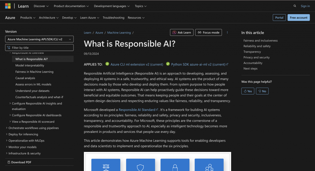Click the Microsoft logo icon
This screenshot has width=315, height=171.
tap(8, 6)
